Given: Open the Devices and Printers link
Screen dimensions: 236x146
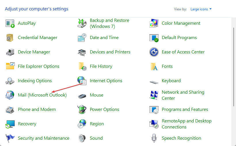Looking at the screenshot, I should click(110, 52).
